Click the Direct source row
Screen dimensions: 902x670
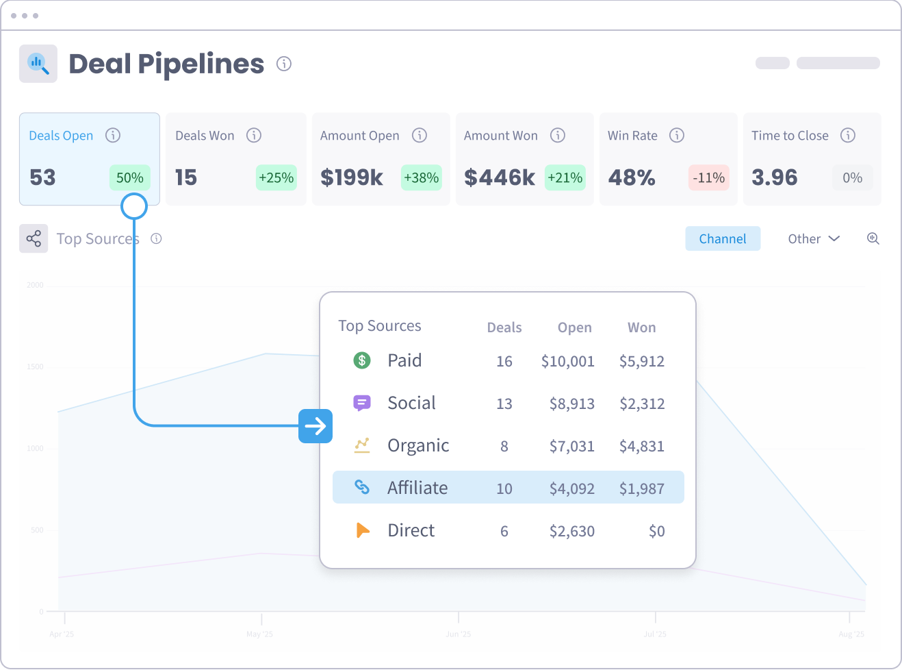[x=508, y=530]
